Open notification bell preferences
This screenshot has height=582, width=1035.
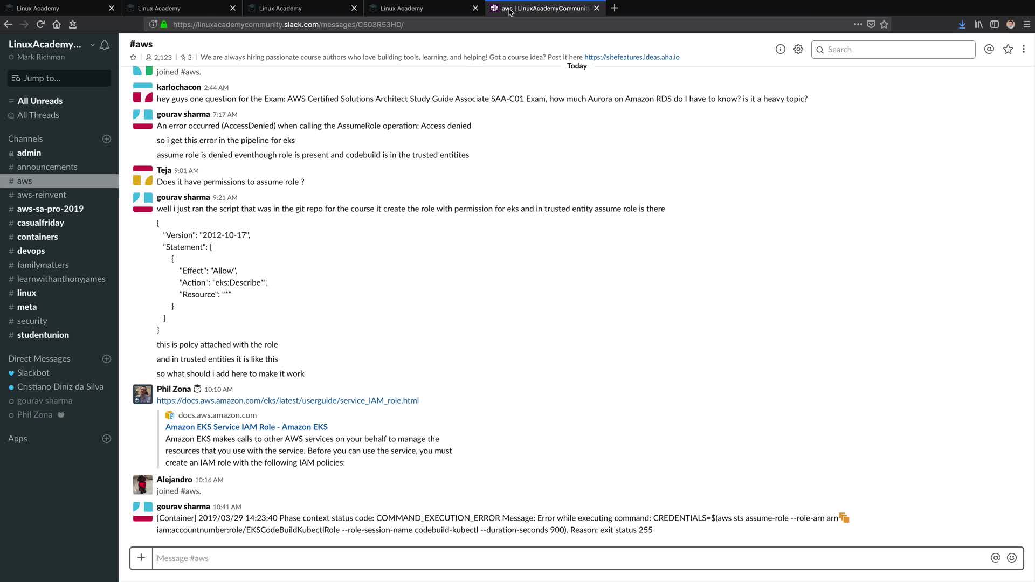105,45
